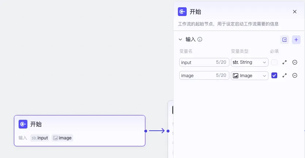The image size is (305, 158).
Task: Click the 开始 node icon in panel header
Action: point(182,12)
